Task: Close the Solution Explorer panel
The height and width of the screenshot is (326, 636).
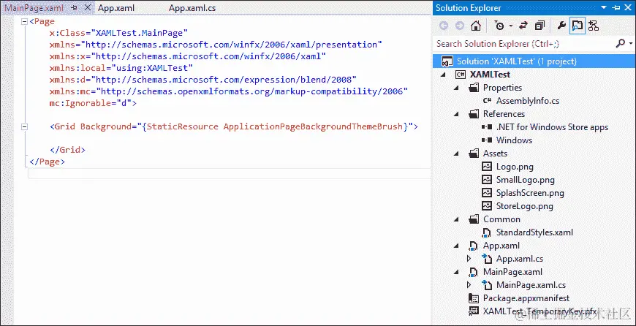Action: [629, 8]
